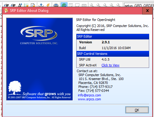Viewport: 154px width, 117px height.
Task: Click the Contact us at label
Action: click(87, 71)
